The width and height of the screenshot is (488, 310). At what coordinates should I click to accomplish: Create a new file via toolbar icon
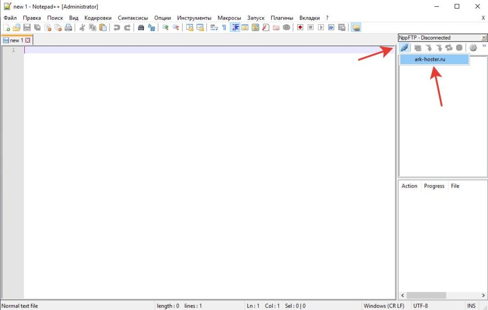(7, 28)
